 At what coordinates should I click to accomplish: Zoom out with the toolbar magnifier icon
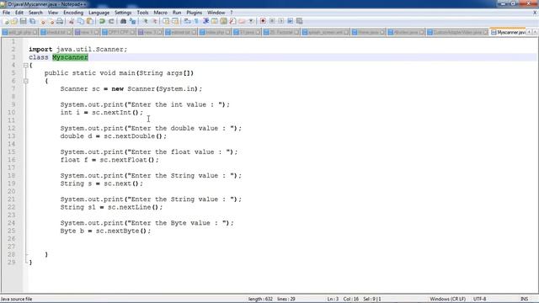pyautogui.click(x=154, y=21)
